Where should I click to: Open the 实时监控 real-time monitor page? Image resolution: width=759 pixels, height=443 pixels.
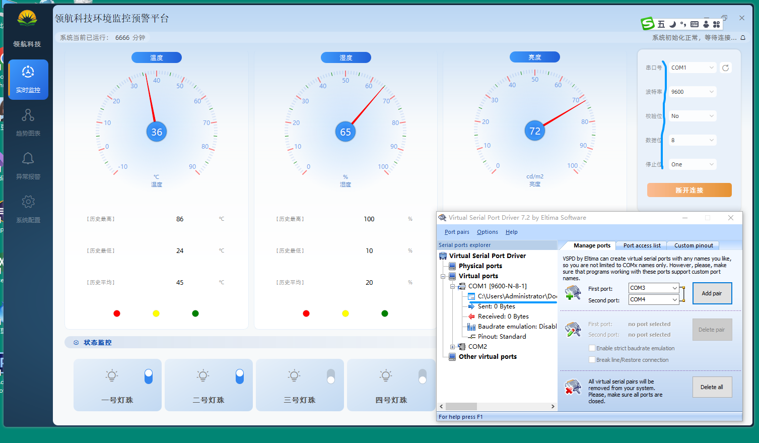click(x=28, y=80)
